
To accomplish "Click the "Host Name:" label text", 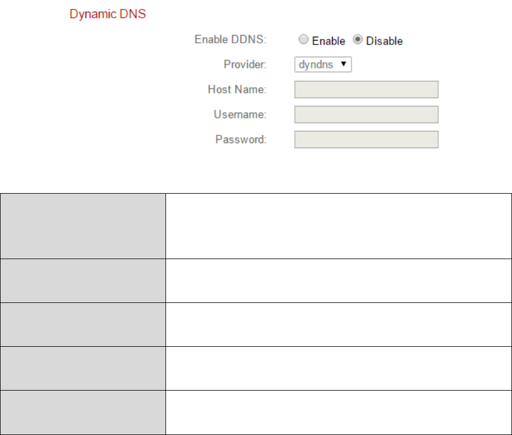I will pyautogui.click(x=237, y=89).
